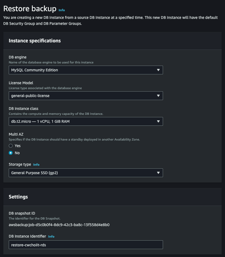This screenshot has height=257, width=225.
Task: Click the Multi AZ field label
Action: [16, 134]
